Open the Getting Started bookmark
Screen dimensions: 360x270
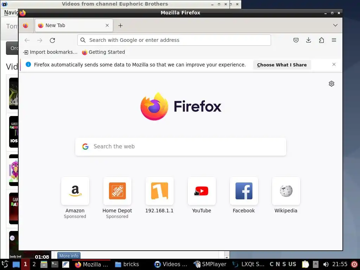[103, 52]
